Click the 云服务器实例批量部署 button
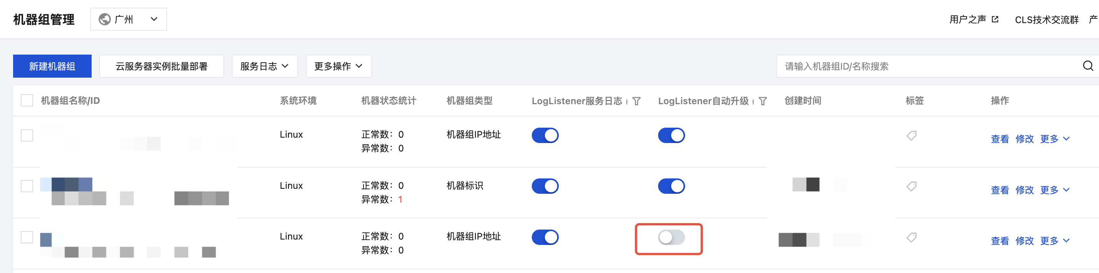The width and height of the screenshot is (1099, 273). point(161,66)
